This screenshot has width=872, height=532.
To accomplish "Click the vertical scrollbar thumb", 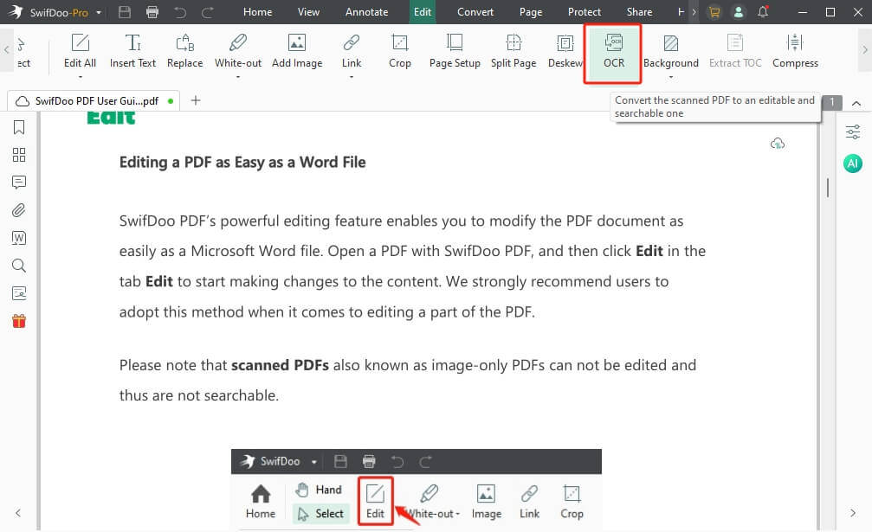I will coord(828,188).
